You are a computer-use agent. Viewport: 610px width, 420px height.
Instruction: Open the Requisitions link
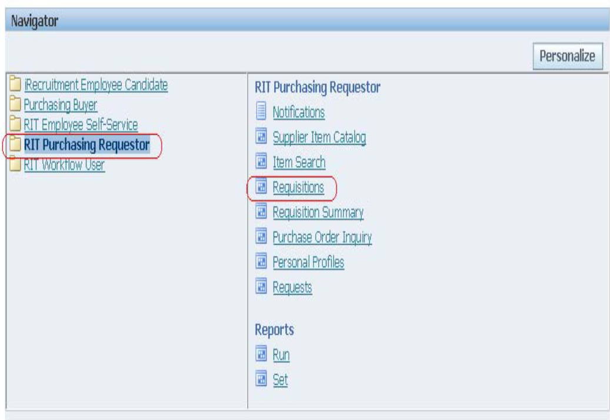pos(298,188)
